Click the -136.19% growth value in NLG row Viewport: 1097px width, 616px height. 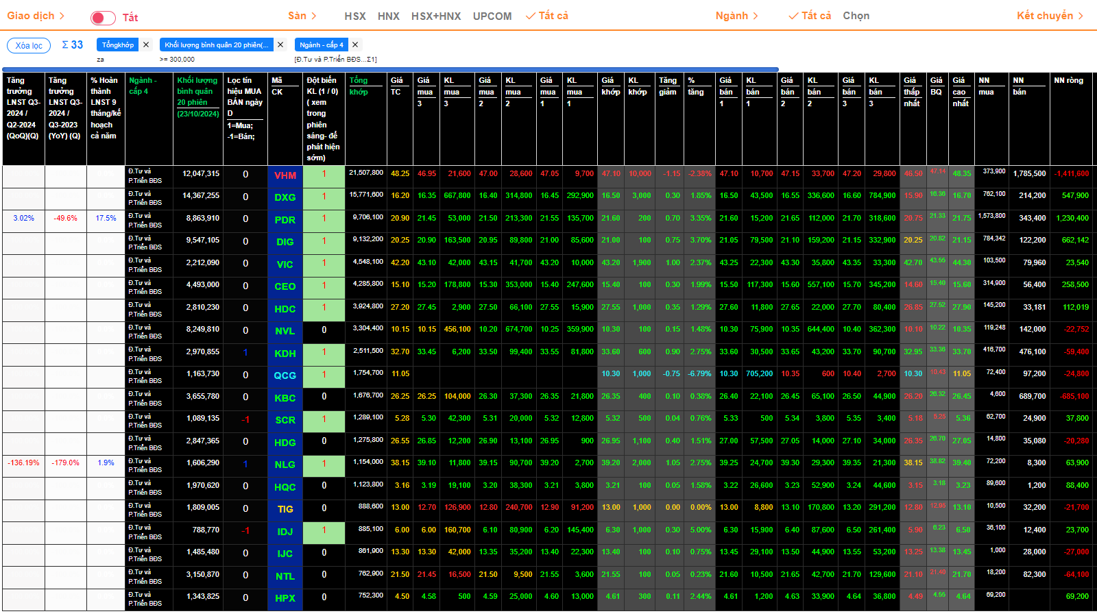[23, 463]
